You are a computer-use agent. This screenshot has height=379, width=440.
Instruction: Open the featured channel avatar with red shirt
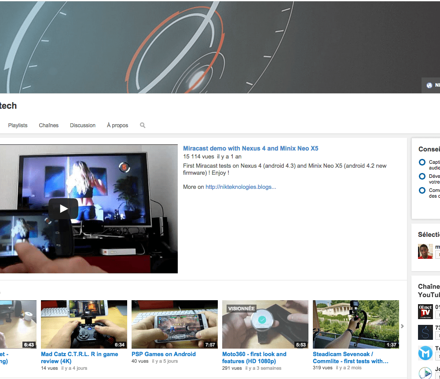(425, 251)
